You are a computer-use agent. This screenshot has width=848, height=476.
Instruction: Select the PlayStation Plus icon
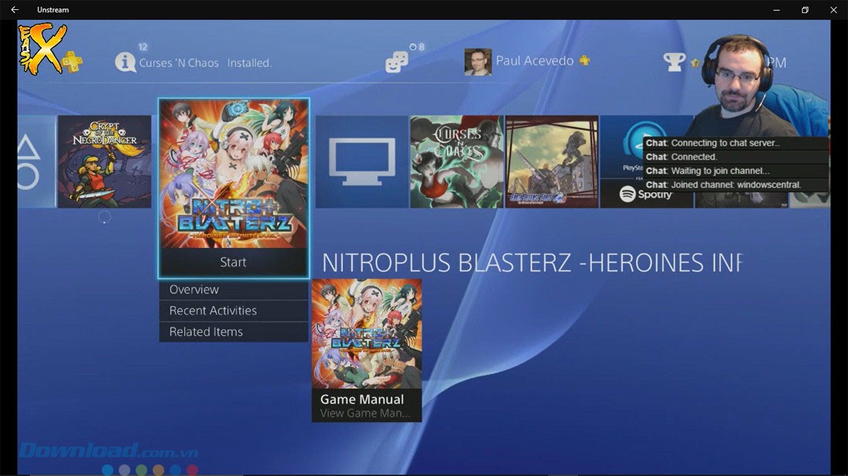click(x=72, y=62)
